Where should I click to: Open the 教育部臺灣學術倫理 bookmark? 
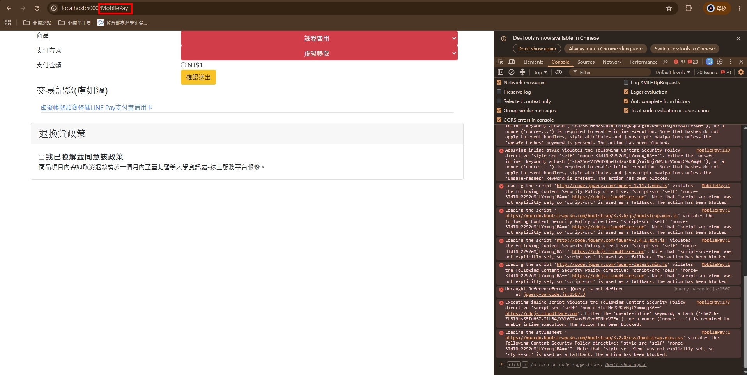122,23
